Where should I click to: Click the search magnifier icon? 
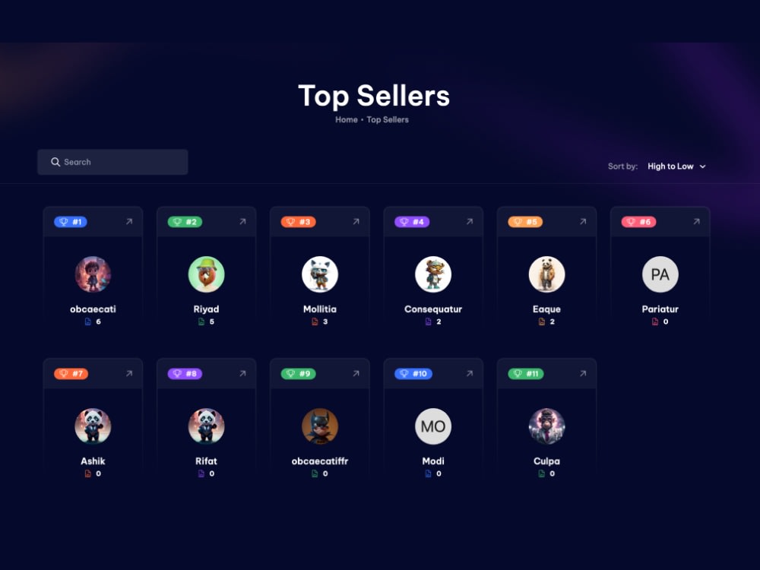coord(55,162)
